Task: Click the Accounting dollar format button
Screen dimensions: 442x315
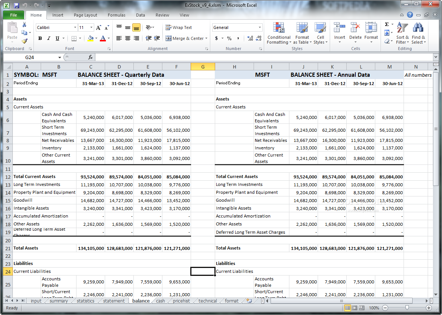Action: 216,38
